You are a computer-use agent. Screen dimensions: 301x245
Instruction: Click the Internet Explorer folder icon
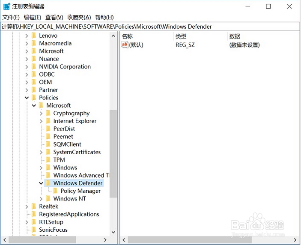pyautogui.click(x=48, y=121)
